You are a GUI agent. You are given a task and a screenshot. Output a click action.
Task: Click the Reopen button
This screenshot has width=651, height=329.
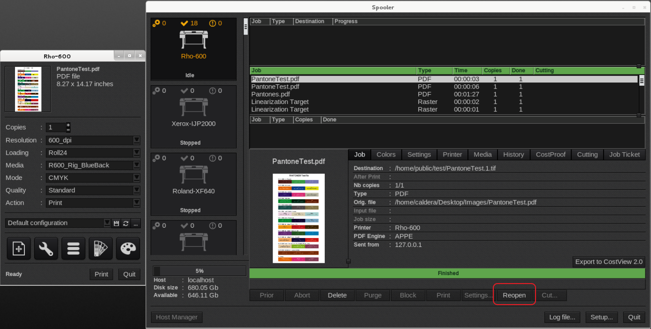click(514, 295)
